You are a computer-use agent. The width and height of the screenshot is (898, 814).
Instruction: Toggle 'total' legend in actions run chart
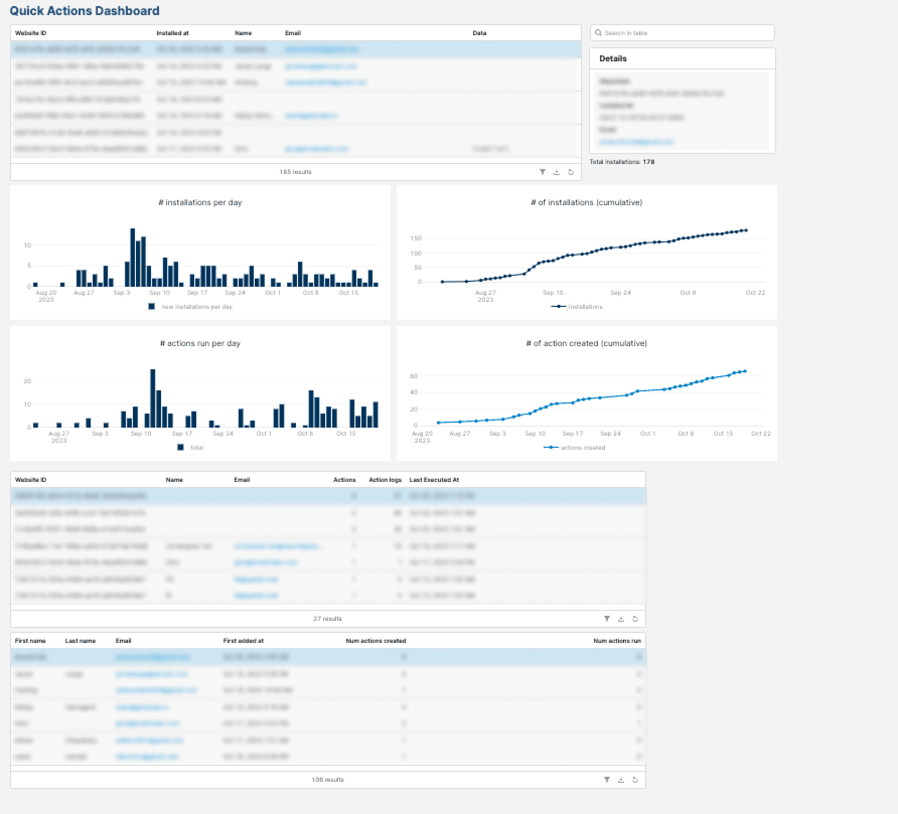[190, 448]
